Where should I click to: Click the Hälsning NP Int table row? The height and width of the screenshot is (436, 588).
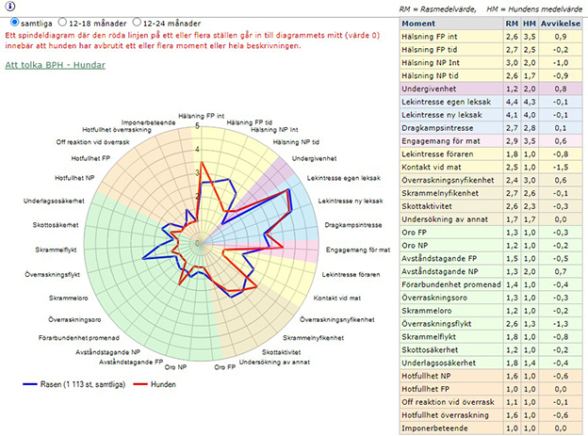tap(491, 63)
